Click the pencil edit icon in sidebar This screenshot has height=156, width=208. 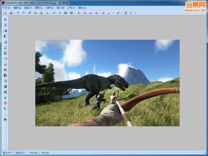click(x=5, y=47)
